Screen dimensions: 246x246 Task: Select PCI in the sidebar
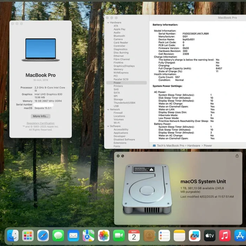click(x=115, y=76)
